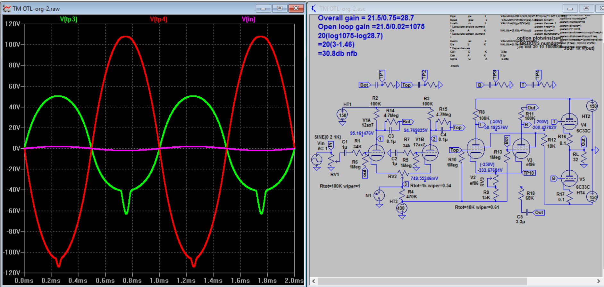Click the 'Open loop gain =21.5/0.02=1075' comment
Viewport: 604px width, 287px height.
(371, 27)
